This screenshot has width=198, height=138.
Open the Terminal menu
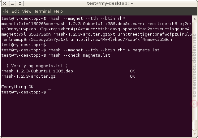pyautogui.click(x=42, y=11)
